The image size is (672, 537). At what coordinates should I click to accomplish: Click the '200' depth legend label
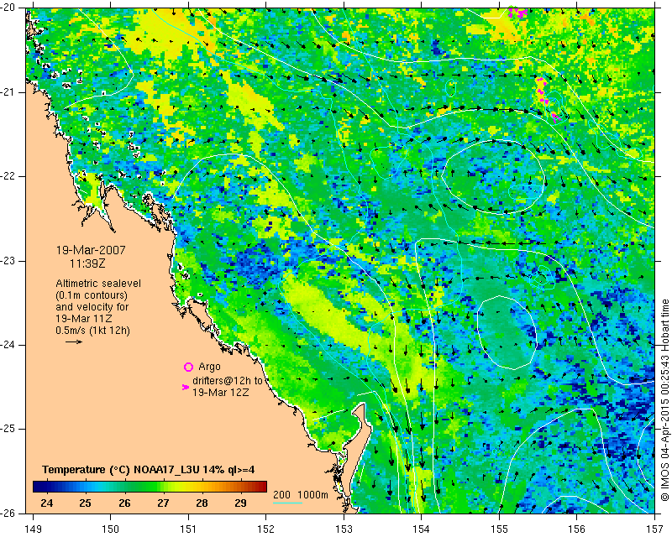click(281, 495)
